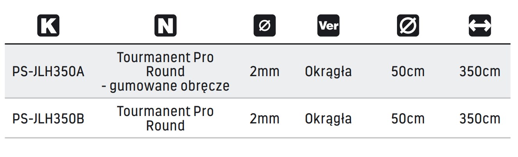Click the word 'Round' in the PS-JLH350A row
The width and height of the screenshot is (518, 157).
click(x=166, y=71)
